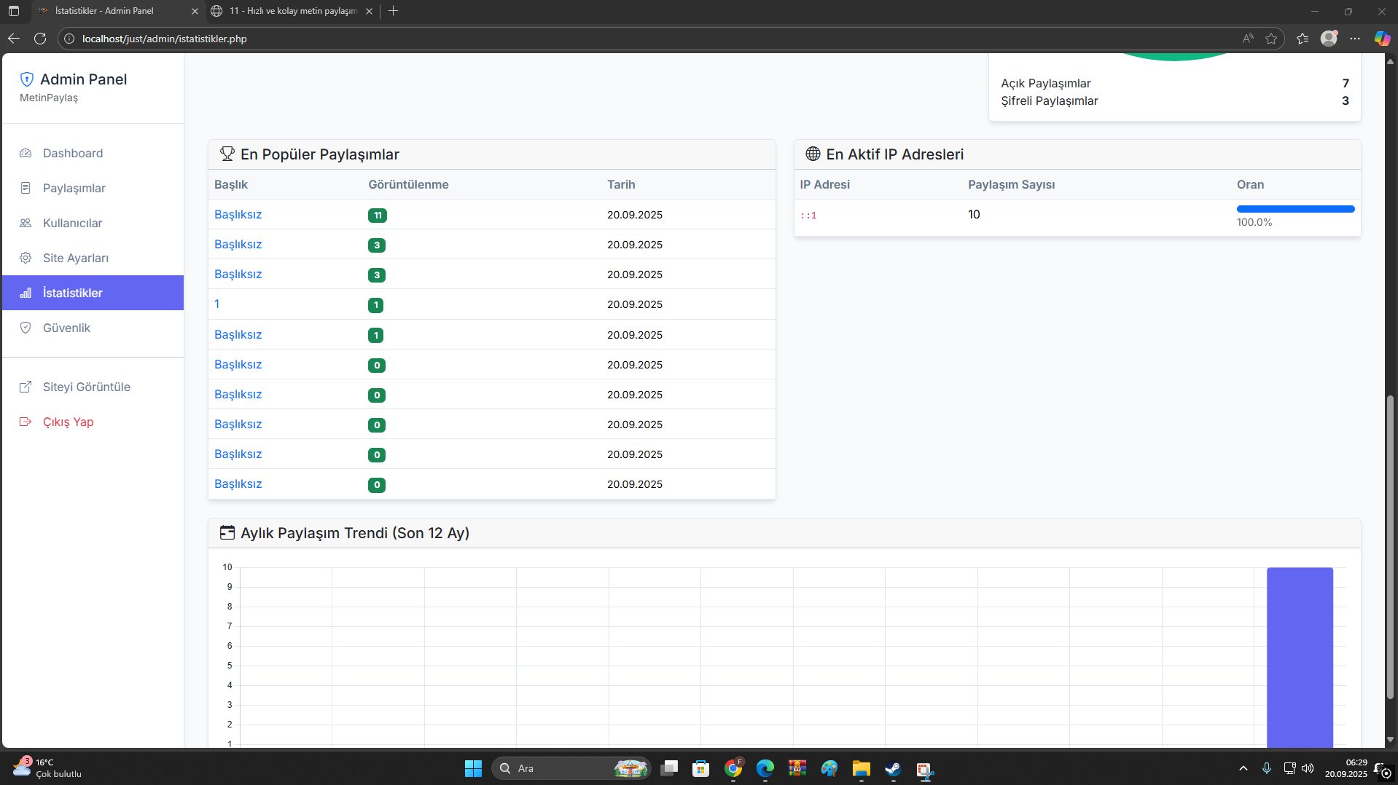The image size is (1398, 785).
Task: Open the Copilot icon in browser toolbar
Action: (x=1381, y=39)
